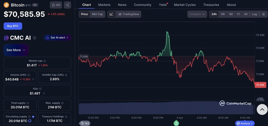The image size is (268, 126).
Task: Toggle Log scale on chart
Action: point(254,14)
